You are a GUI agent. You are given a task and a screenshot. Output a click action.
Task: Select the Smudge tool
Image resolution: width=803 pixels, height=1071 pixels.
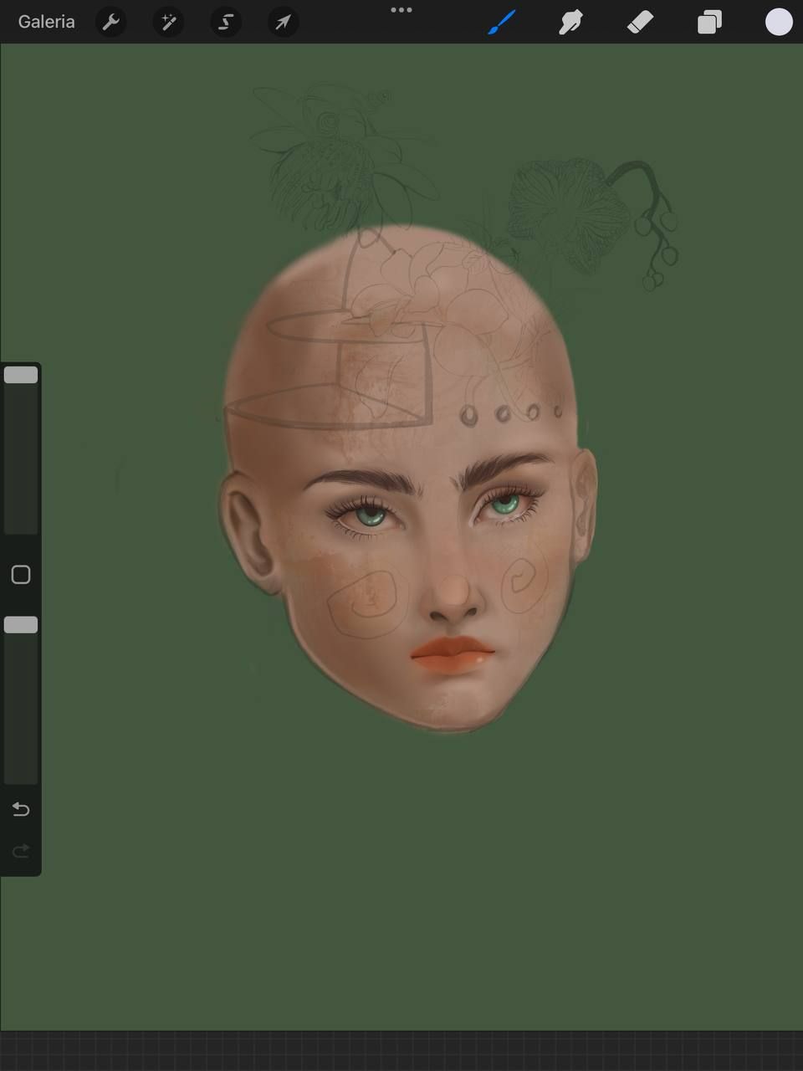570,22
